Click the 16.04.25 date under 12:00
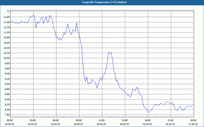The width and height of the screenshot is (204, 127). [101, 124]
